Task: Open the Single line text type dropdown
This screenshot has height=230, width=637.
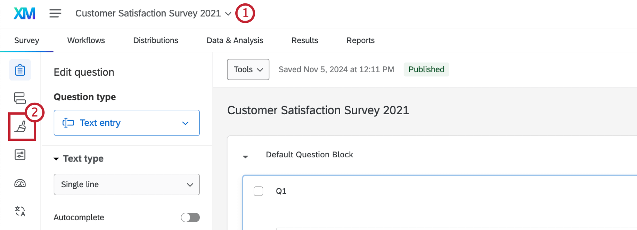Action: click(127, 184)
